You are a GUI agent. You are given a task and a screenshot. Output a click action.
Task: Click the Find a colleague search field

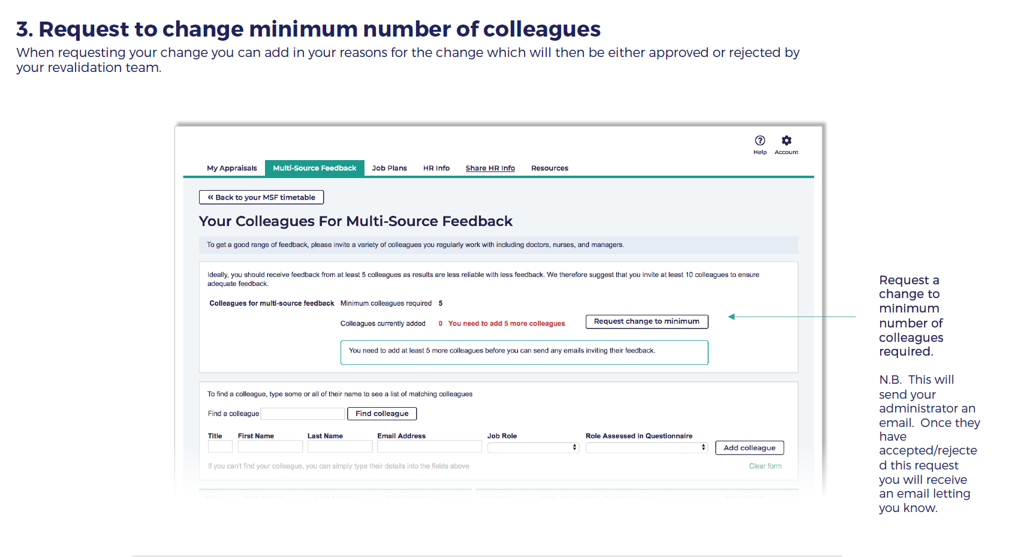tap(302, 414)
